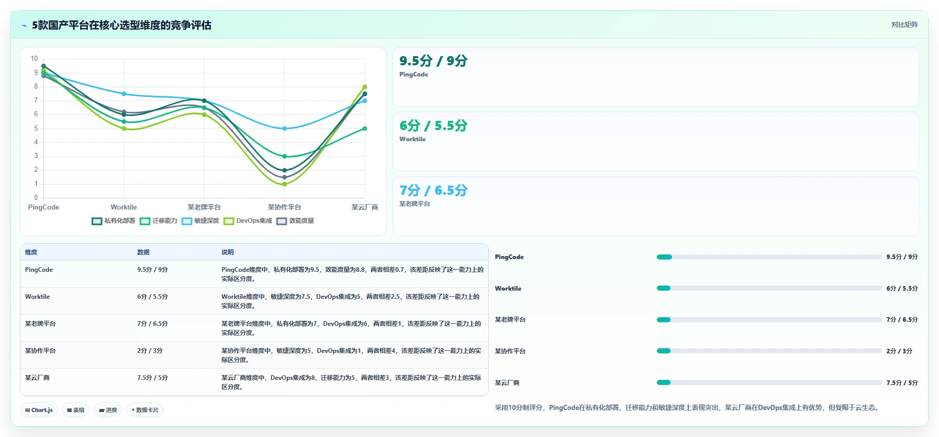The height and width of the screenshot is (437, 939).
Task: Click the lime 8 point at 某云厂商
Action: (x=365, y=87)
